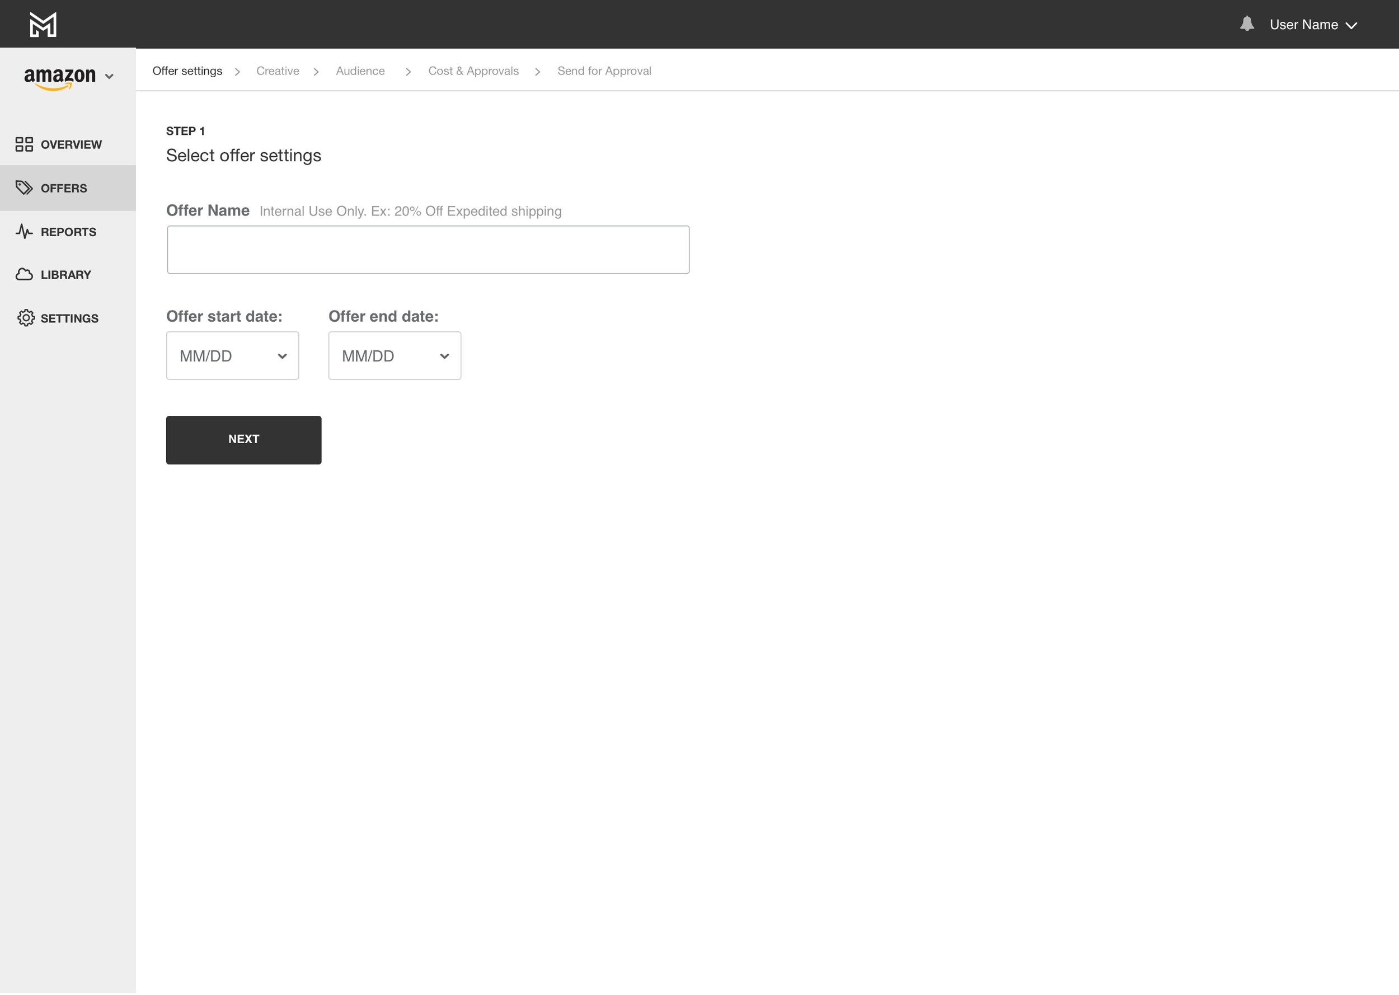
Task: Click the Reports pulse icon
Action: [x=24, y=231]
